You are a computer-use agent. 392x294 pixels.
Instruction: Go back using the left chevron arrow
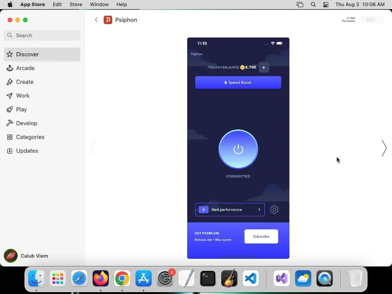[x=96, y=20]
